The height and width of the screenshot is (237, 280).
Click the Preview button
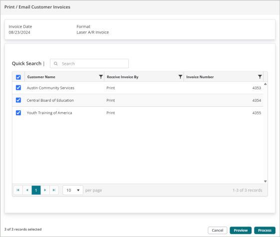click(241, 231)
